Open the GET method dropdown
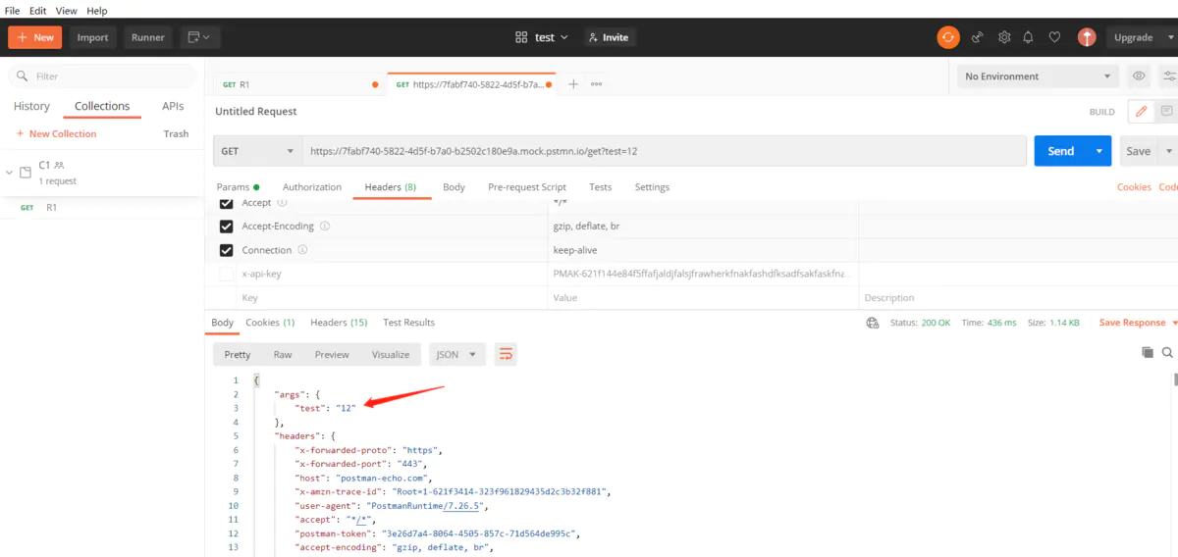Image resolution: width=1178 pixels, height=557 pixels. tap(257, 151)
